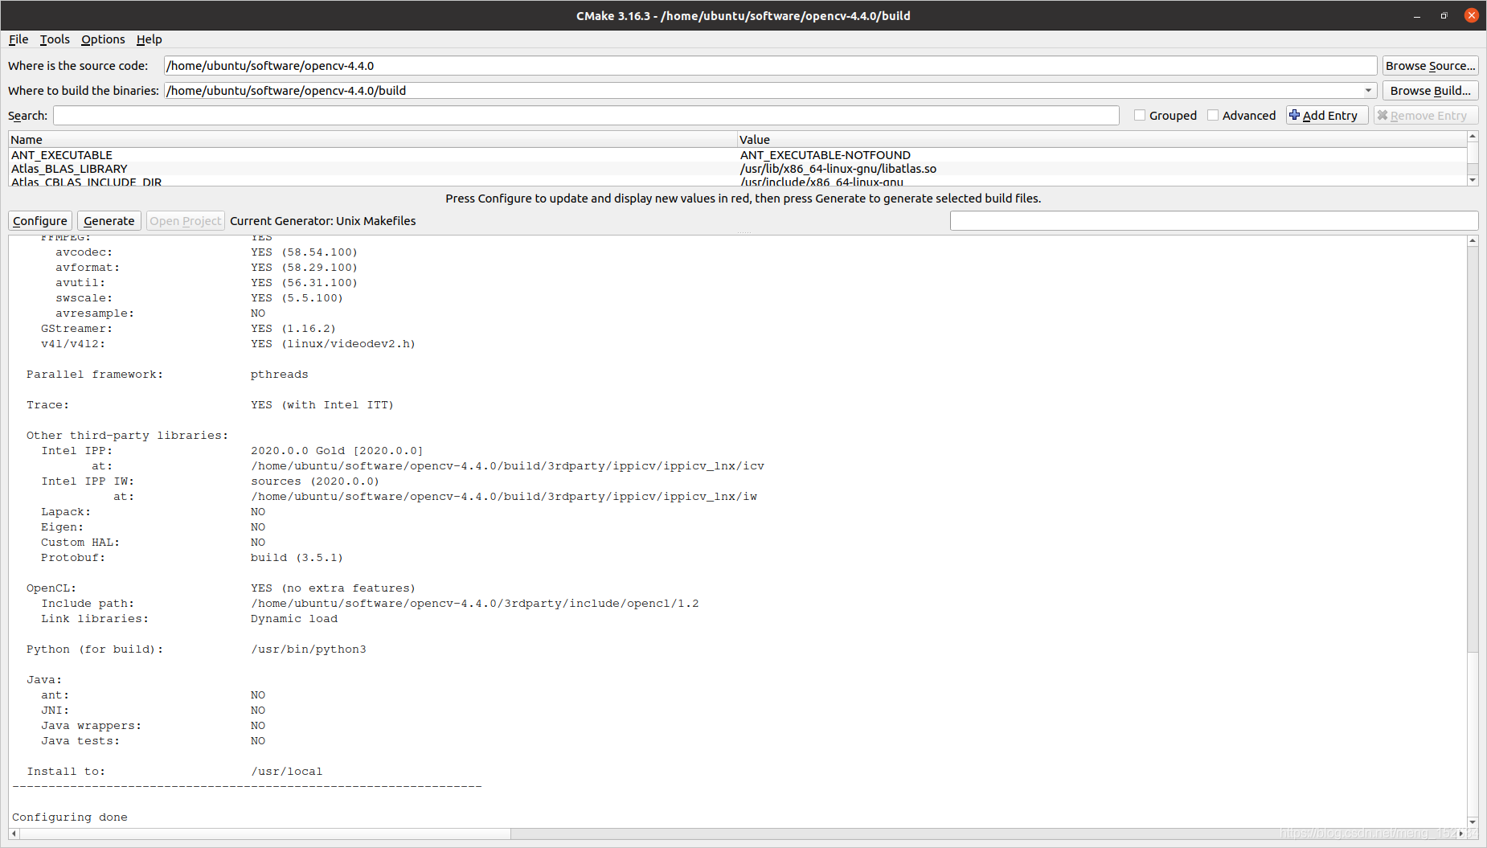Enable the Grouped checkbox
This screenshot has height=848, width=1487.
pyautogui.click(x=1140, y=116)
